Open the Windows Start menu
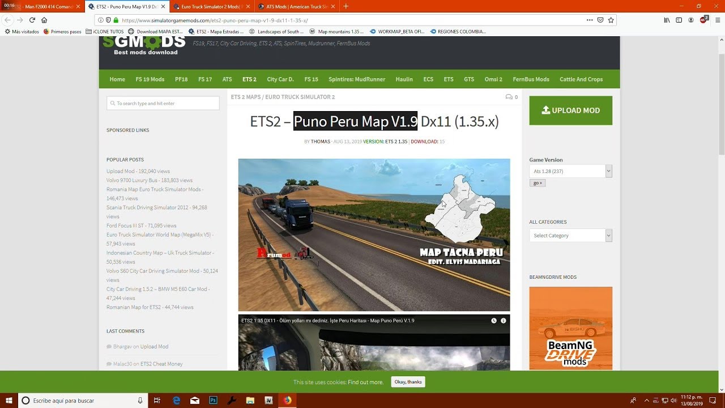 click(x=8, y=401)
